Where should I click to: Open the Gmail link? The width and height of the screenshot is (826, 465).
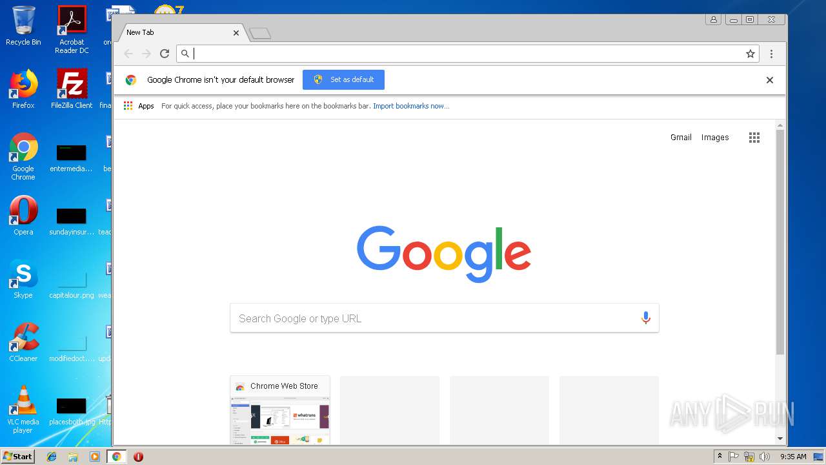coord(681,137)
